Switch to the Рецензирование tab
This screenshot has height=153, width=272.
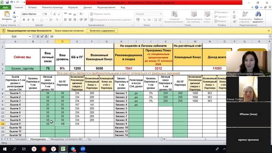click(106, 8)
